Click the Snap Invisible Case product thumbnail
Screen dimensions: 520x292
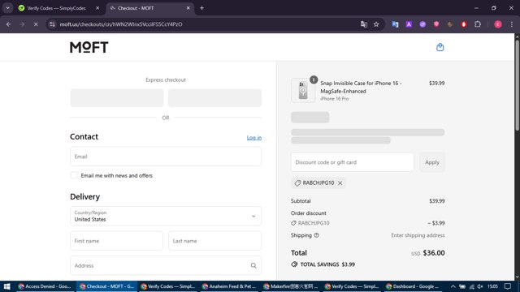click(303, 90)
